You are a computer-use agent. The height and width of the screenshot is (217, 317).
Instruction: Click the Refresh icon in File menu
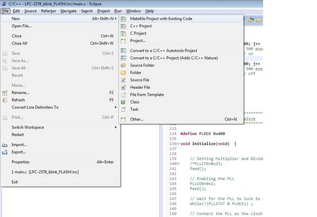(x=5, y=100)
